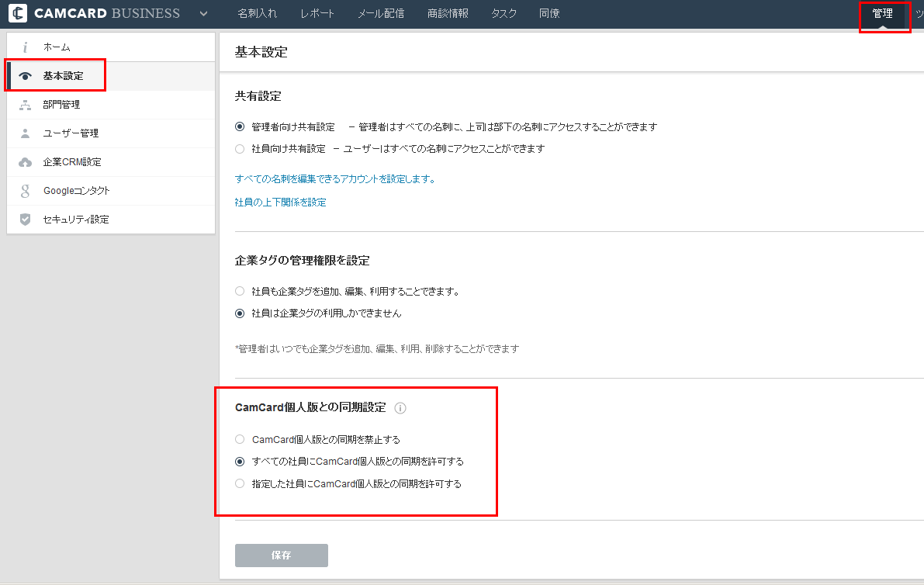
Task: Select 社員は企業タグの利用しかできません option
Action: click(x=240, y=313)
